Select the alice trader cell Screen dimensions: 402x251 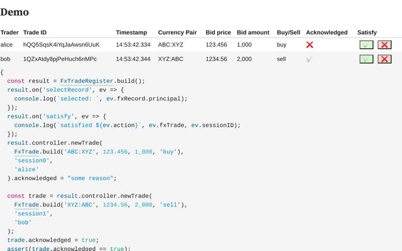pyautogui.click(x=6, y=45)
